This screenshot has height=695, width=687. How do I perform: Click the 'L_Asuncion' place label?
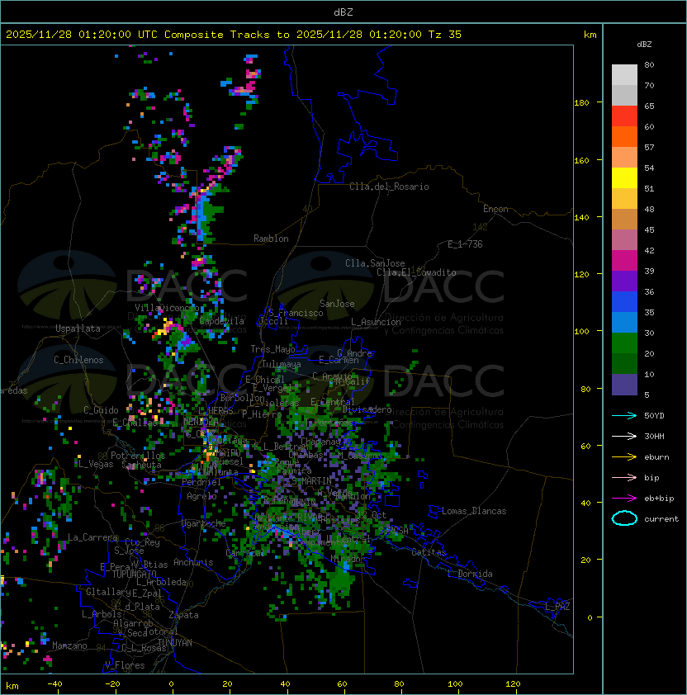pyautogui.click(x=376, y=322)
